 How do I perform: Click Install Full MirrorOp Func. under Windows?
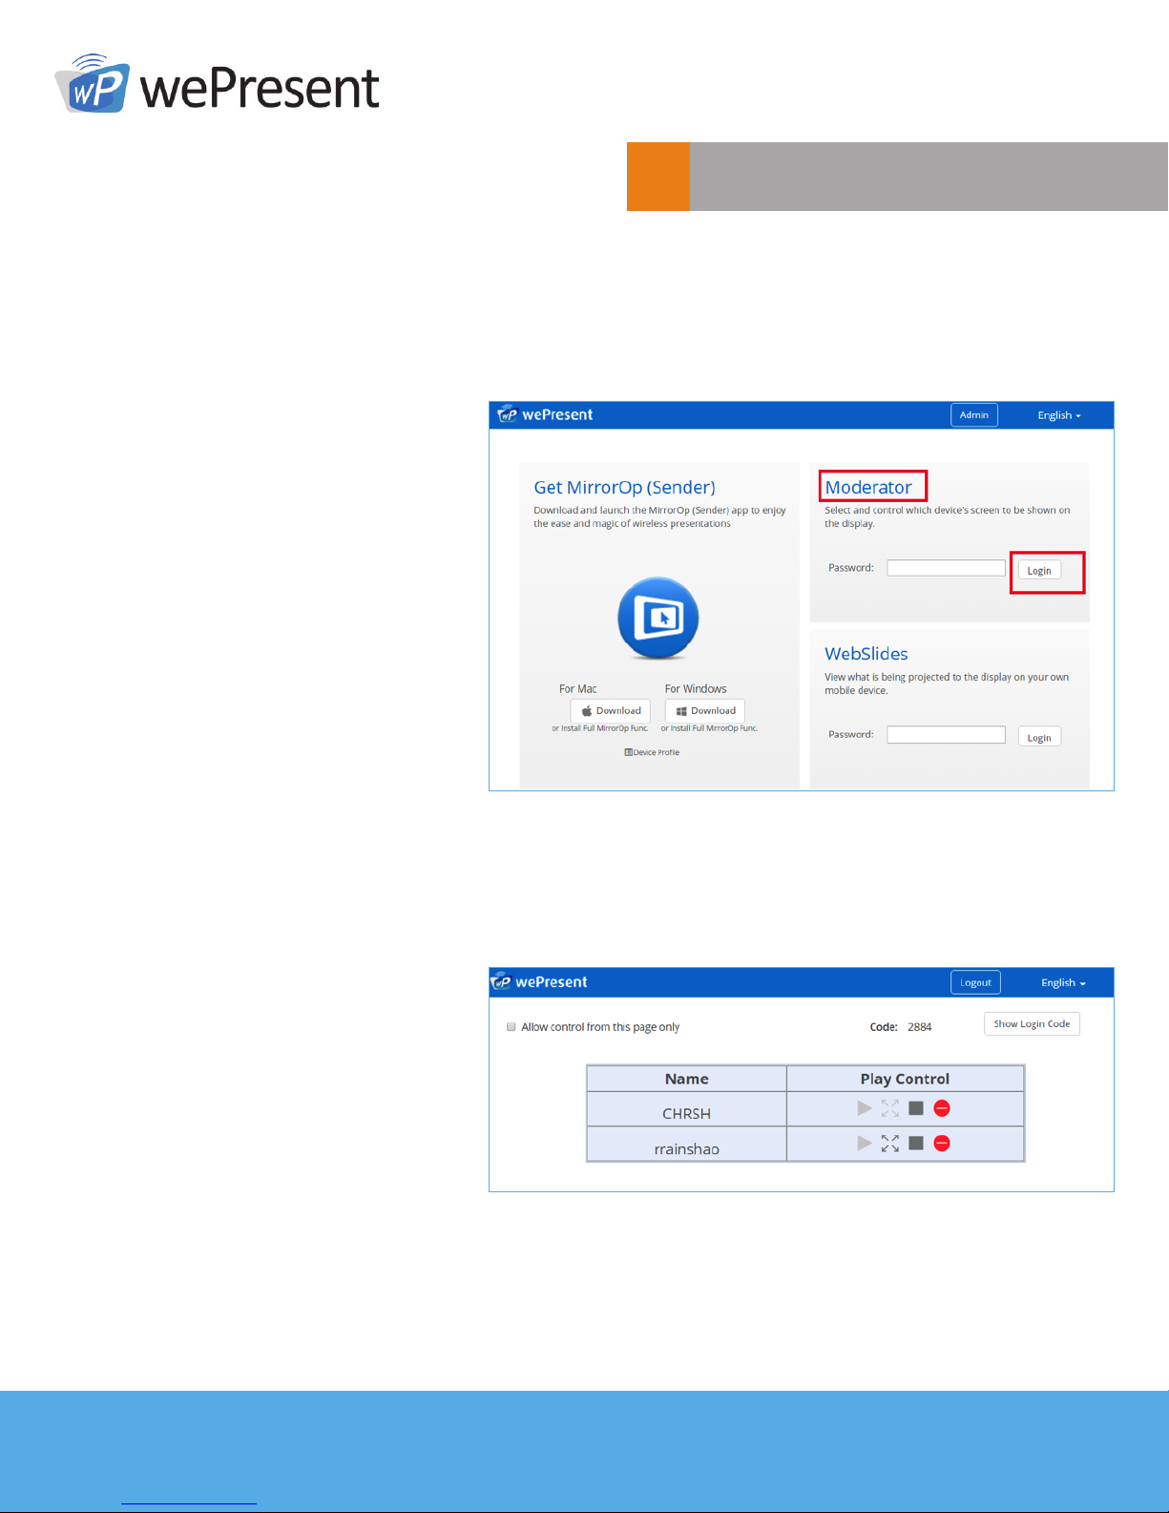[x=709, y=728]
